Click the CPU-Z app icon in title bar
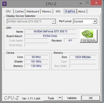The width and height of the screenshot is (104, 103). pyautogui.click(x=4, y=4)
